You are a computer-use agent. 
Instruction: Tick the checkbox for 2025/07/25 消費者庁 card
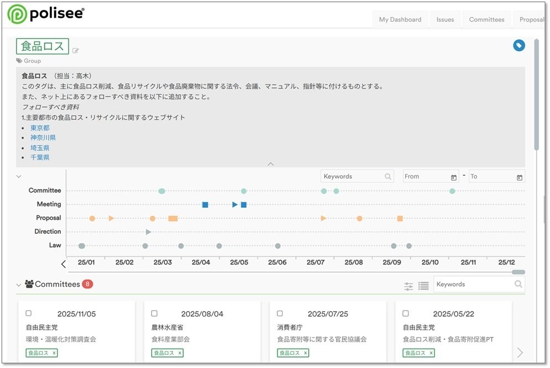280,313
